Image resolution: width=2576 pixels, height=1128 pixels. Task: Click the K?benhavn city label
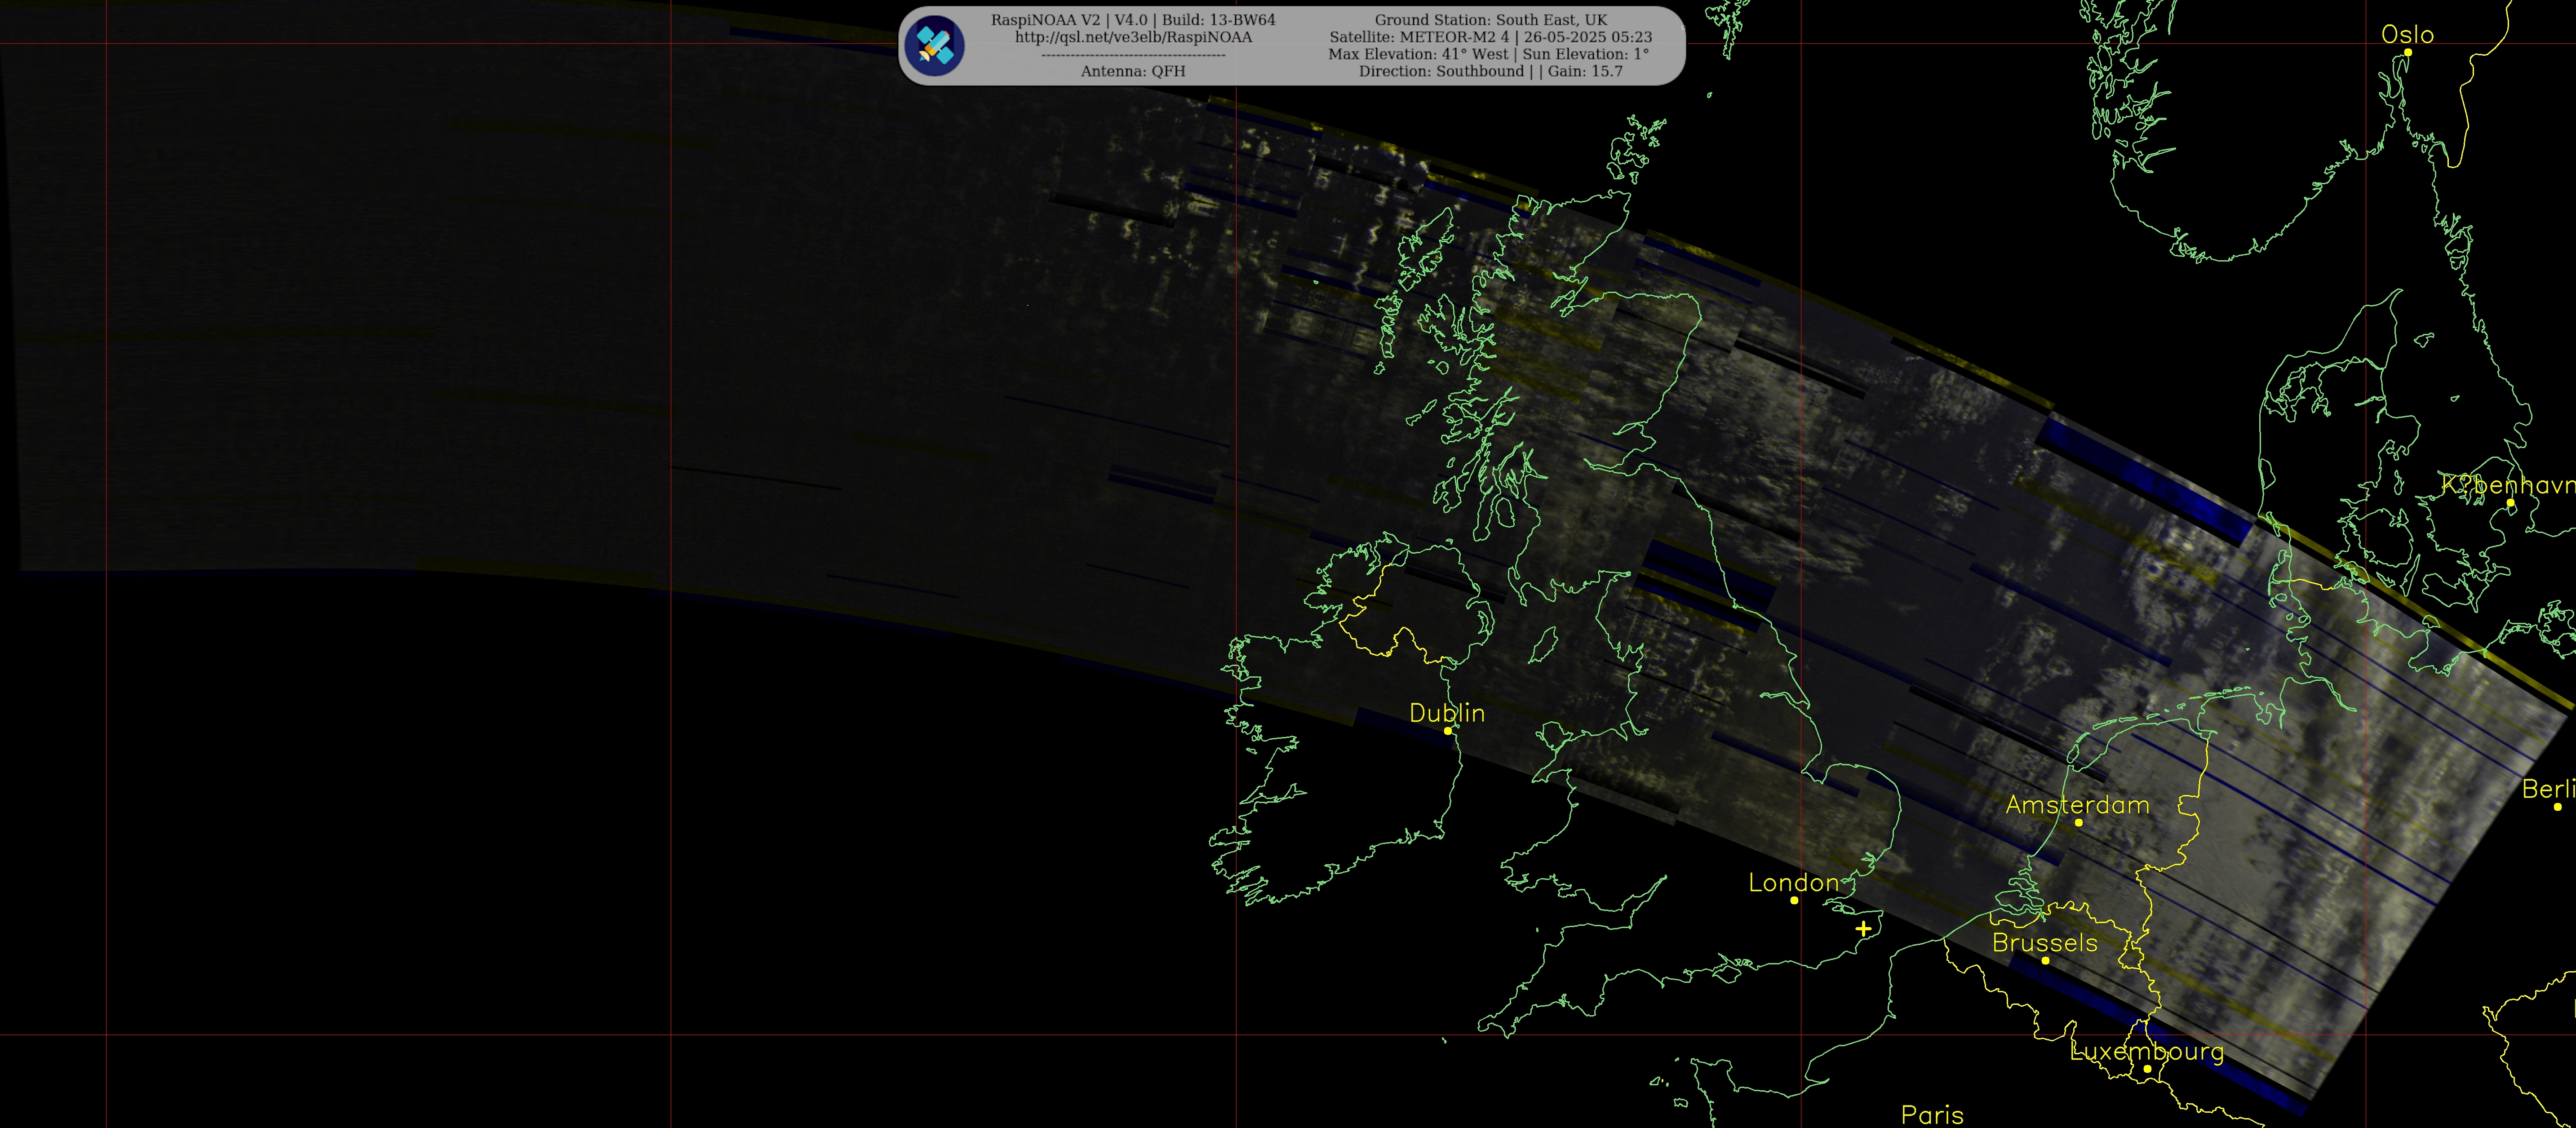pos(2508,485)
